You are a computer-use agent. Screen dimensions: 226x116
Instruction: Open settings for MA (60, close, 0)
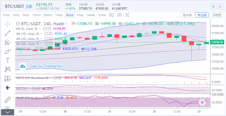46,44
